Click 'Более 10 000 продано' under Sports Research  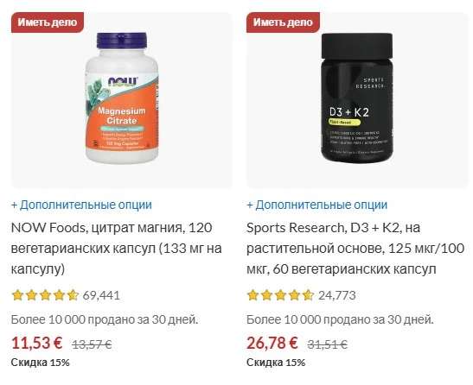point(340,319)
